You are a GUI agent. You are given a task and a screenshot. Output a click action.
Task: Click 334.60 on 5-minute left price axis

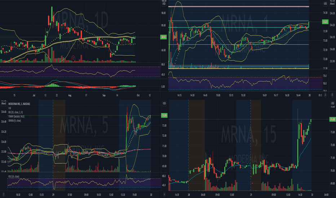tap(4, 112)
